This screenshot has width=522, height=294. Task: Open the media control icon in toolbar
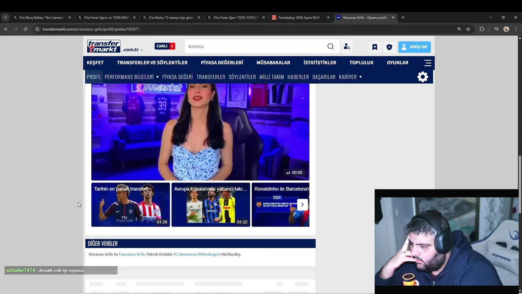tap(496, 29)
